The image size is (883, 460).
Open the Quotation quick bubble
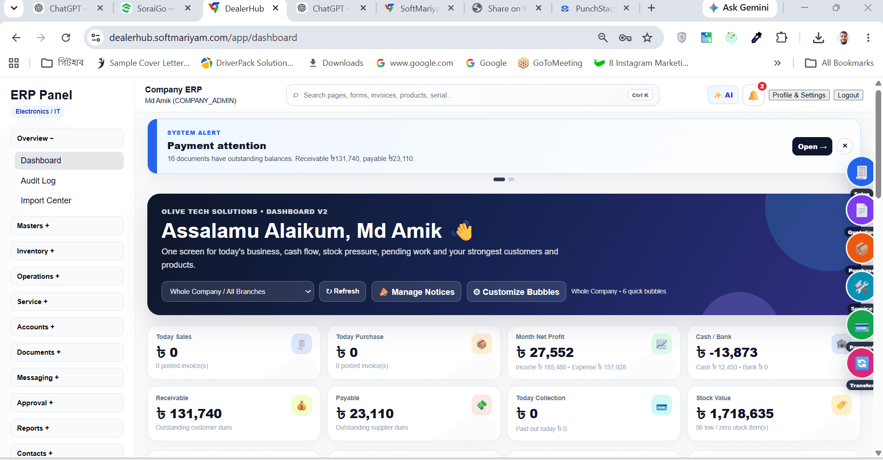click(860, 210)
